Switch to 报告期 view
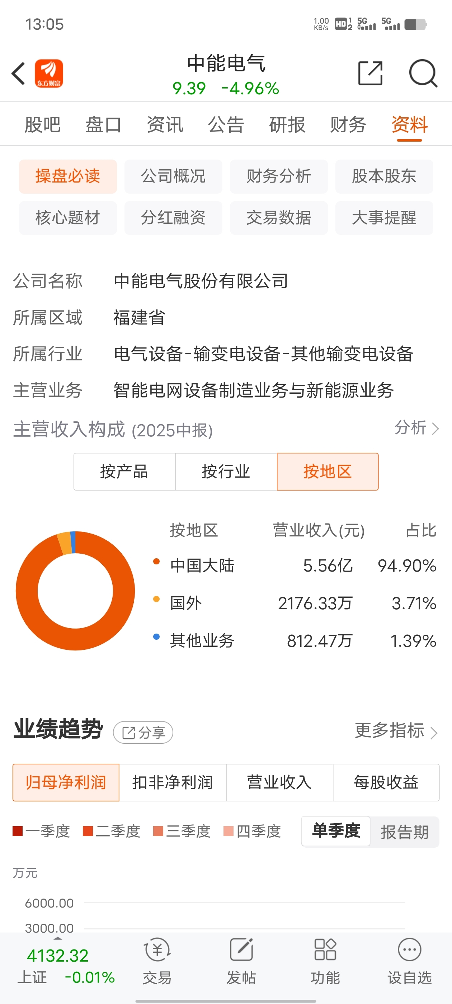The height and width of the screenshot is (1004, 452). (404, 832)
